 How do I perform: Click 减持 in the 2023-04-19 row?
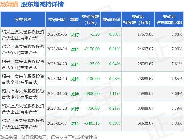[x=75, y=80]
